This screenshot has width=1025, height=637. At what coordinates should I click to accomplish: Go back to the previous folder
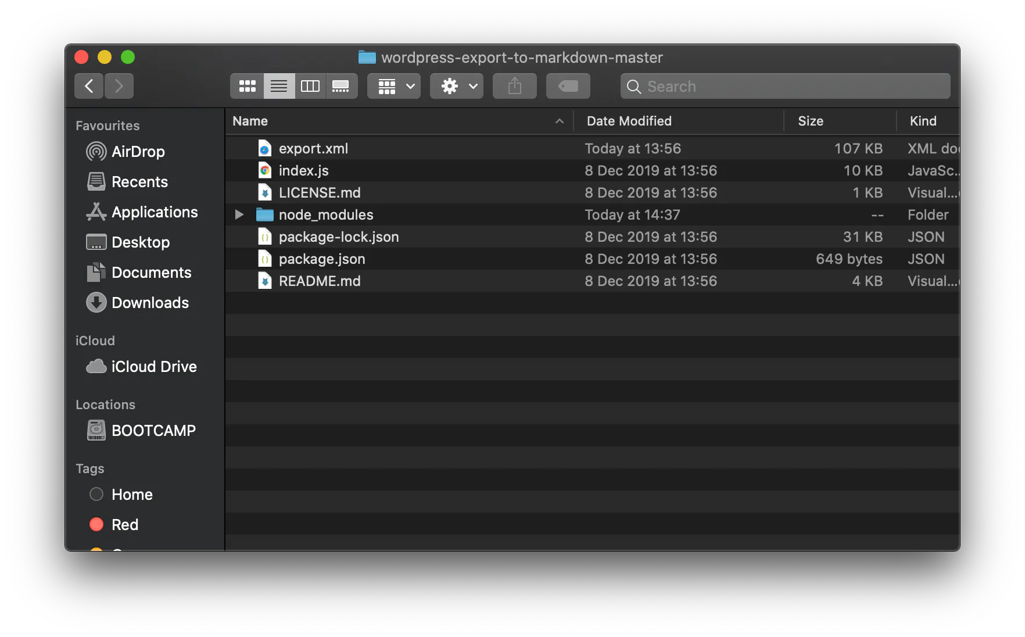click(x=89, y=86)
